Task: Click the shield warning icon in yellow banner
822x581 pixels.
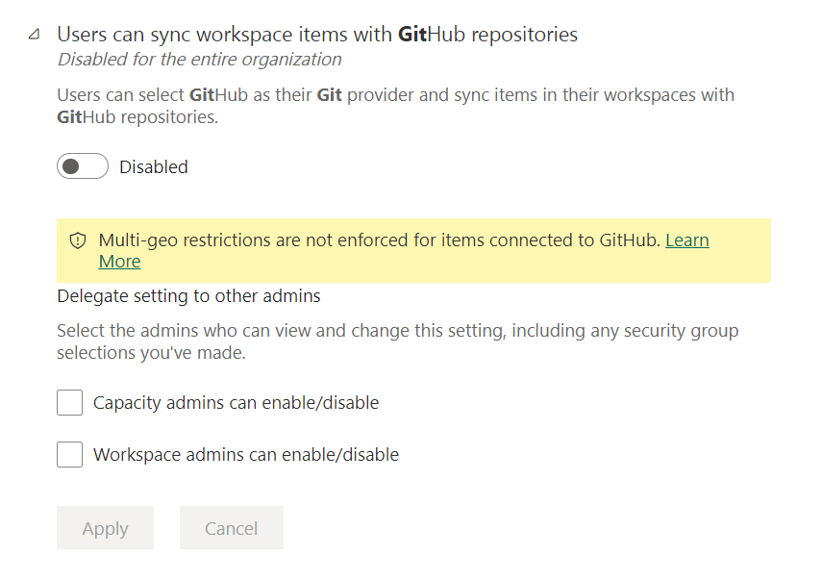Action: (x=78, y=240)
